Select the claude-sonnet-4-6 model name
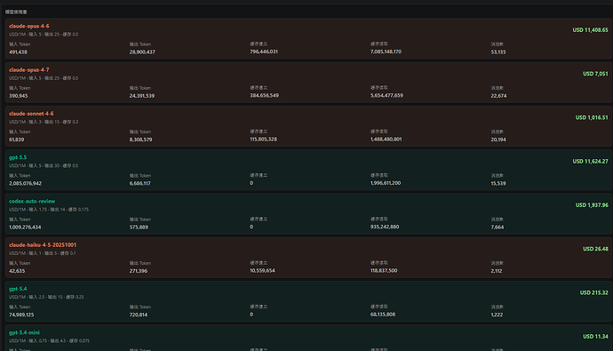This screenshot has width=613, height=351. 31,114
